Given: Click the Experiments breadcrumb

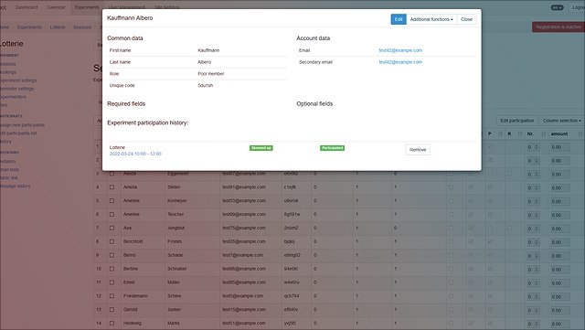Looking at the screenshot, I should [x=29, y=27].
